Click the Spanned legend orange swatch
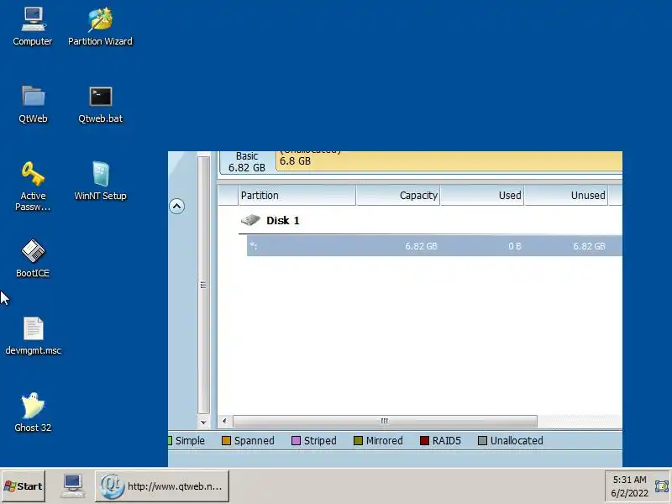 (226, 440)
